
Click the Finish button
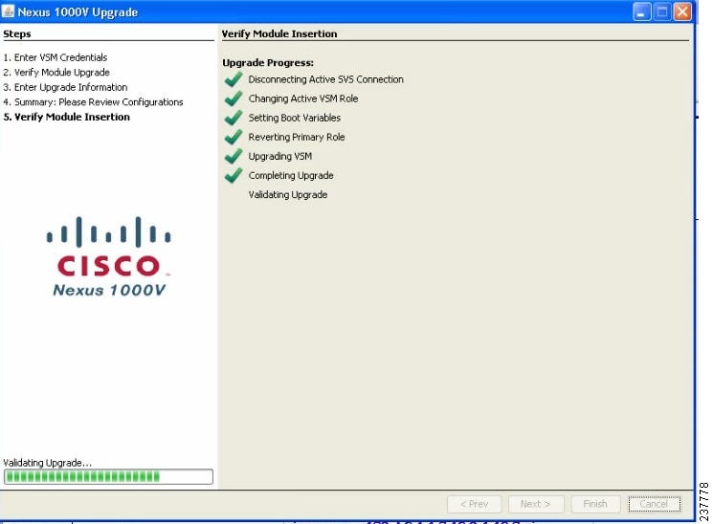pos(595,504)
